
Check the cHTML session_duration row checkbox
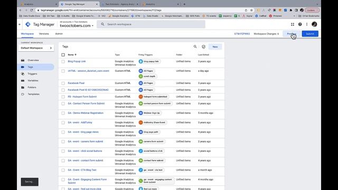click(63, 71)
